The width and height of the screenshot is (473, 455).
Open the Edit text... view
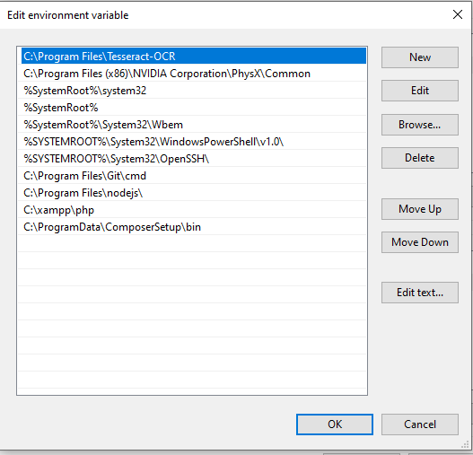[420, 293]
